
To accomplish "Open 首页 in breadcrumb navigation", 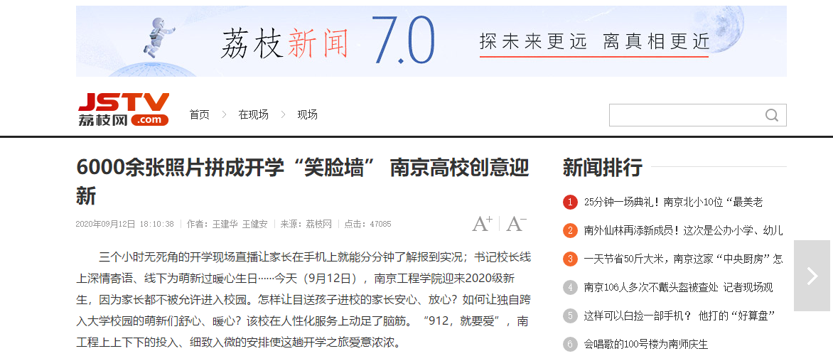I will [x=200, y=114].
